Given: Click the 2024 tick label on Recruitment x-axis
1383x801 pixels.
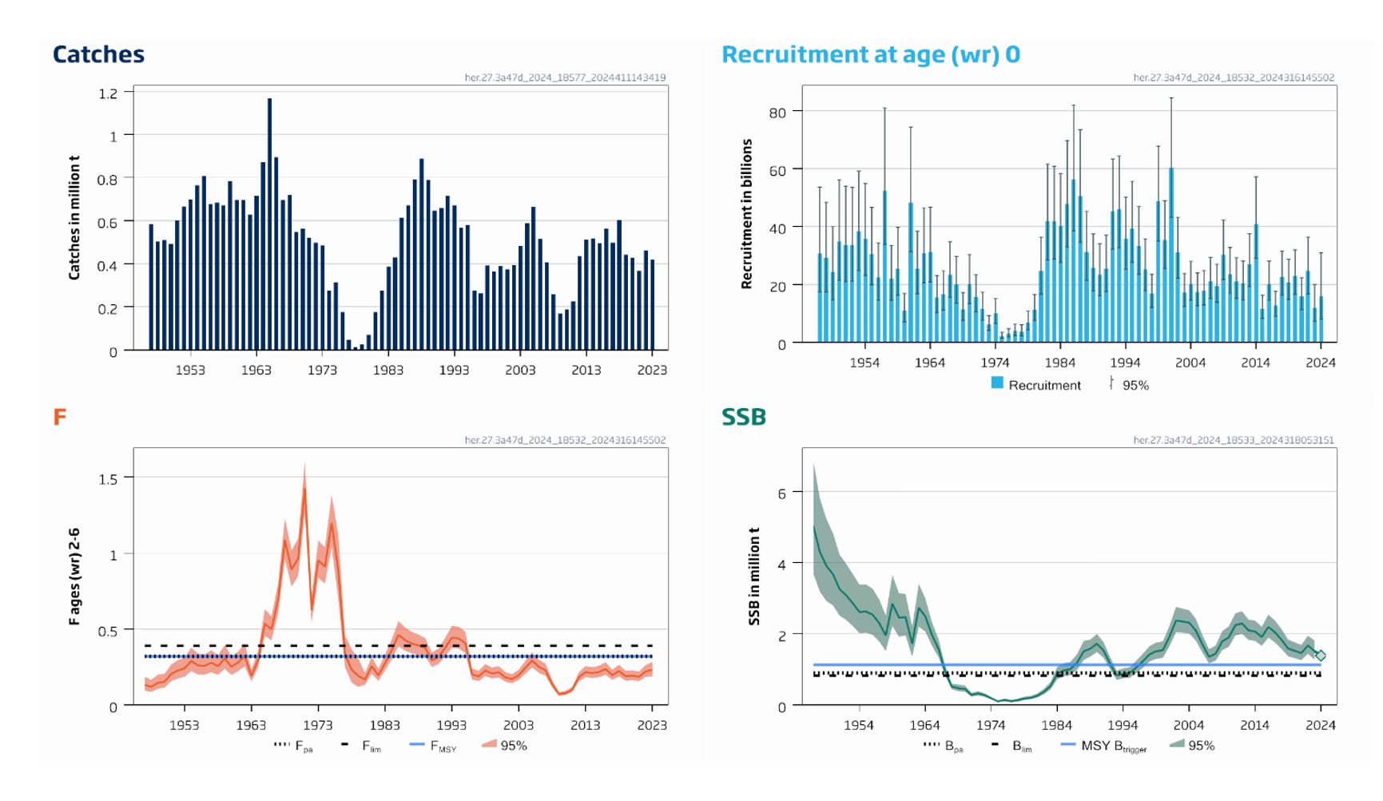Looking at the screenshot, I should (1321, 363).
